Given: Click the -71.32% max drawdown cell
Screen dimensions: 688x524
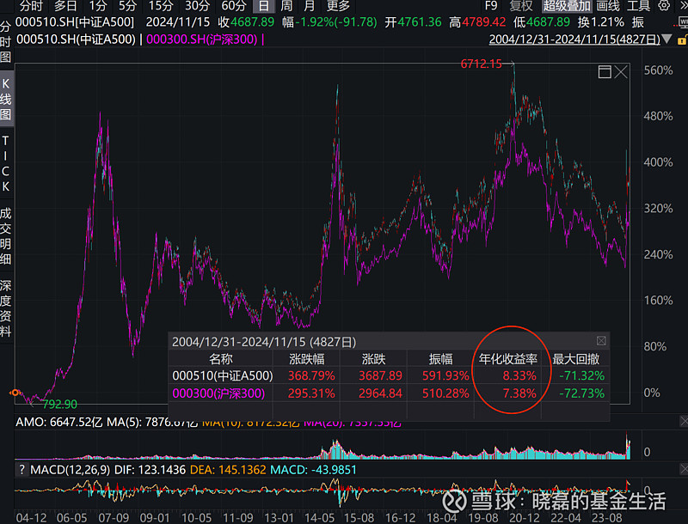Looking at the screenshot, I should (582, 375).
